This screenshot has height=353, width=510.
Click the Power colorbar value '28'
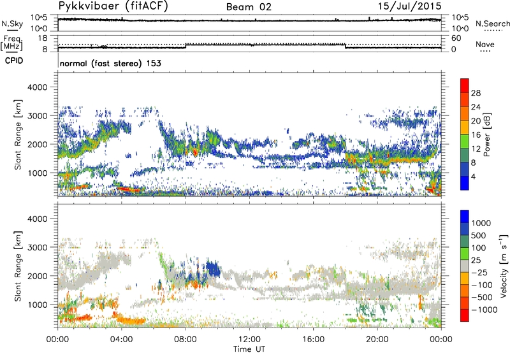pyautogui.click(x=476, y=93)
